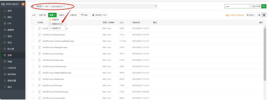Tick checkbox for CentOS-Linux-Debuginfo.repo
The image size is (269, 100).
pyautogui.click(x=33, y=47)
